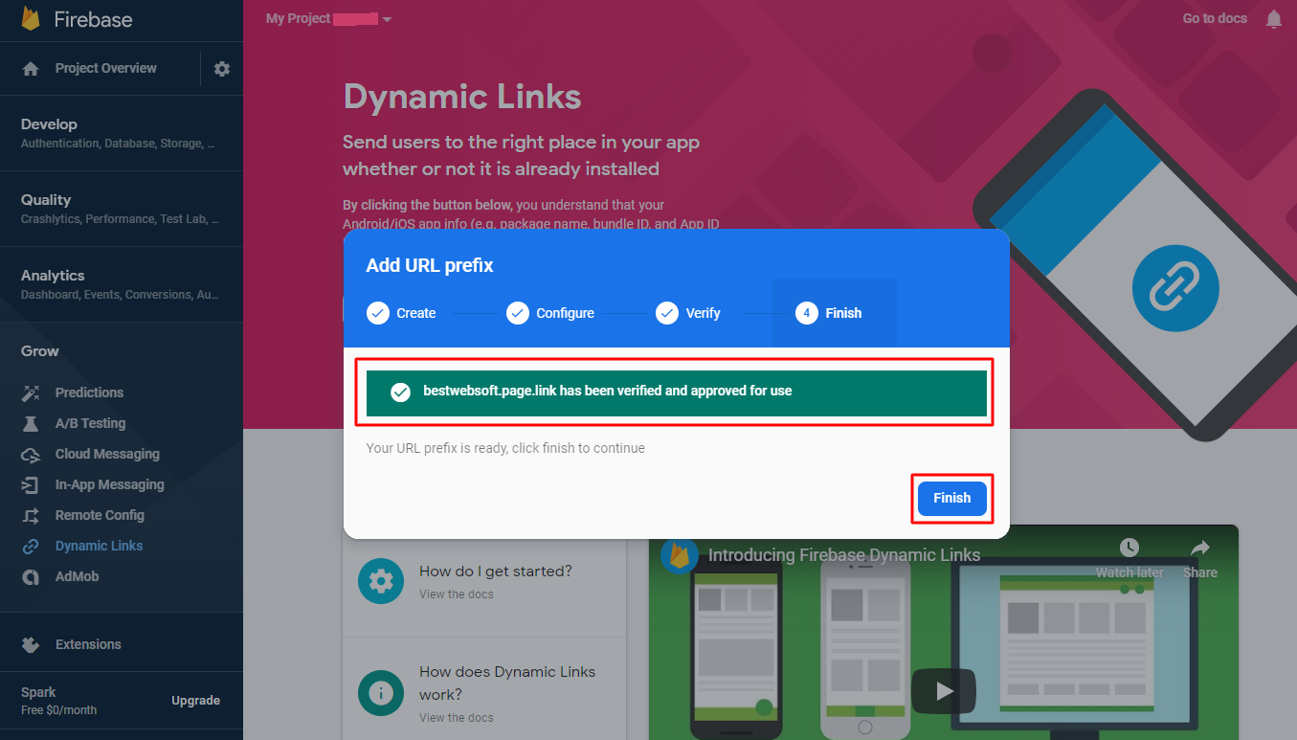This screenshot has height=740, width=1297.
Task: Click the Finish button
Action: coord(951,498)
